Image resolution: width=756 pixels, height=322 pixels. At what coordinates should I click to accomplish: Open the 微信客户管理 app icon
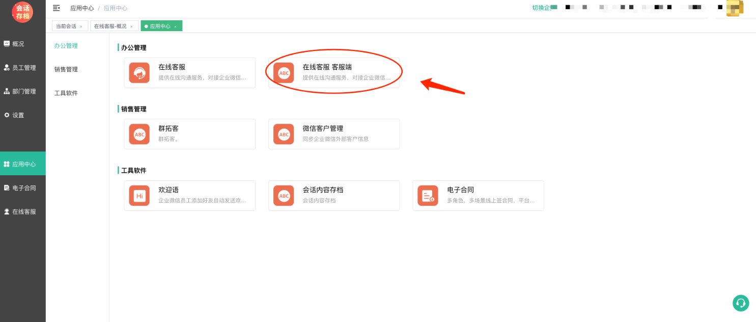(284, 134)
